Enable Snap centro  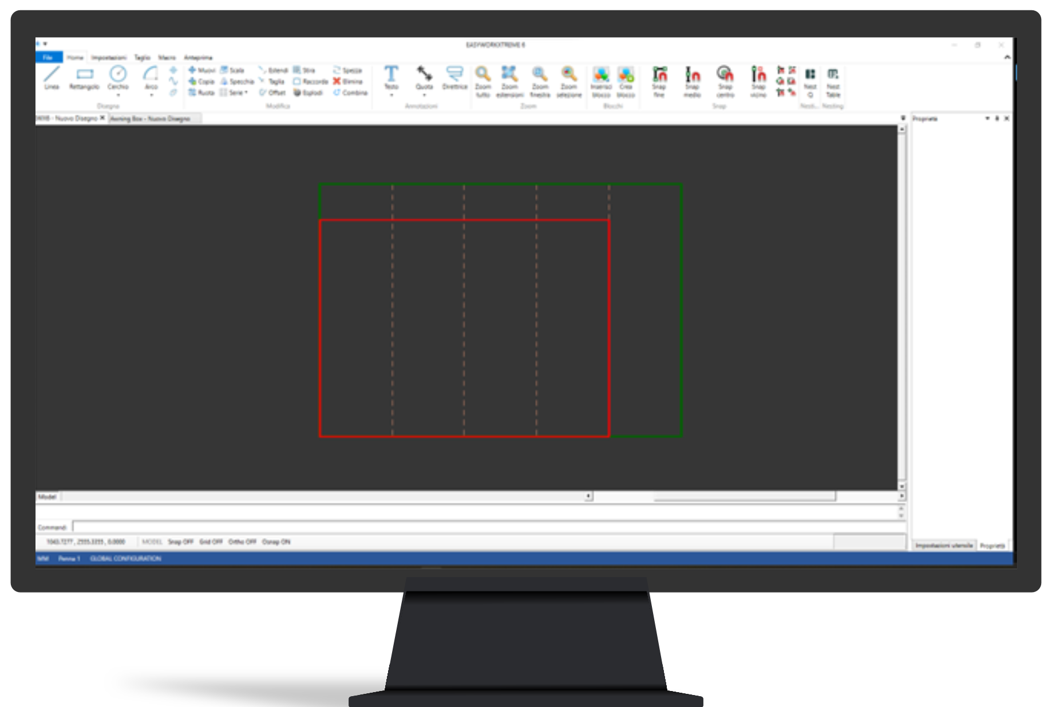pyautogui.click(x=724, y=78)
